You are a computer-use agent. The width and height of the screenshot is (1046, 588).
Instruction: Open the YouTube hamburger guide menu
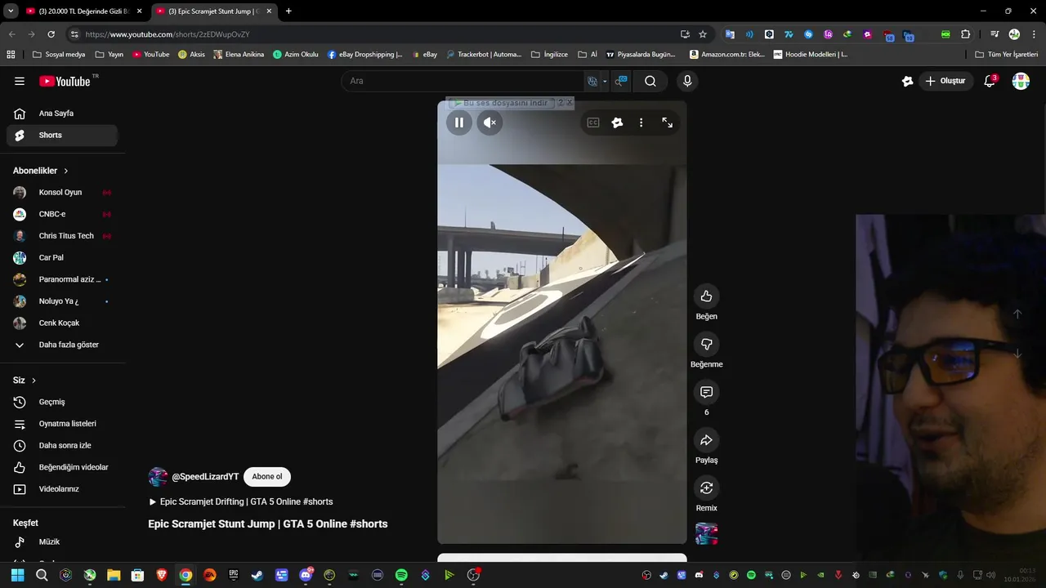[x=20, y=81]
